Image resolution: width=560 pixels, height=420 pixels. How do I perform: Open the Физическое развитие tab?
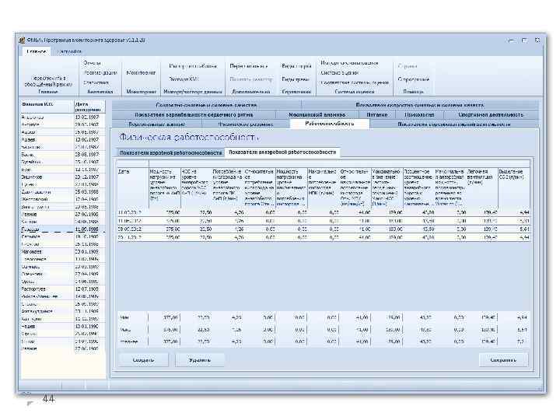point(246,124)
